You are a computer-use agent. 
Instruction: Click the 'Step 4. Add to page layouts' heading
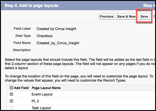(x=31, y=5)
